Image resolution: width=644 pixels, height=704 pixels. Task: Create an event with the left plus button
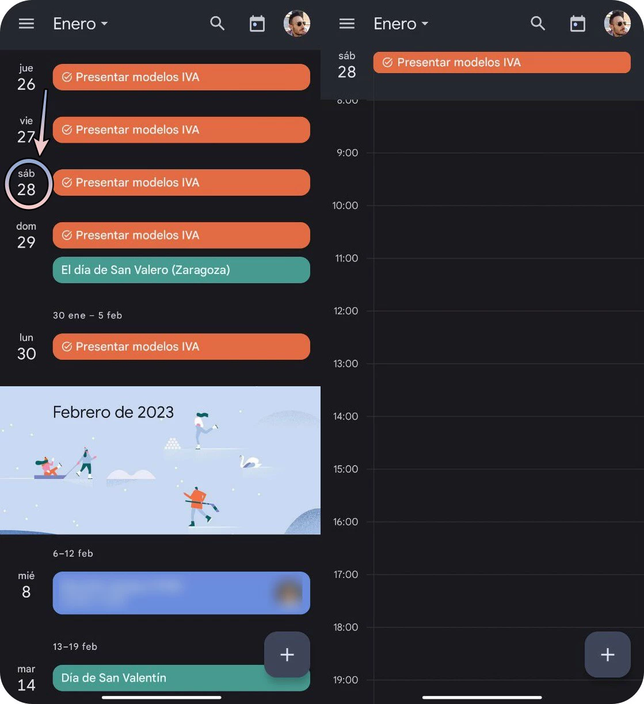pos(287,654)
